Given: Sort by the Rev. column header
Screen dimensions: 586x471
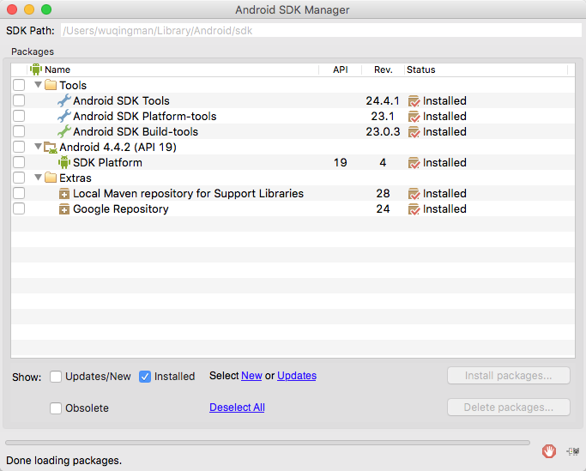Looking at the screenshot, I should [383, 69].
